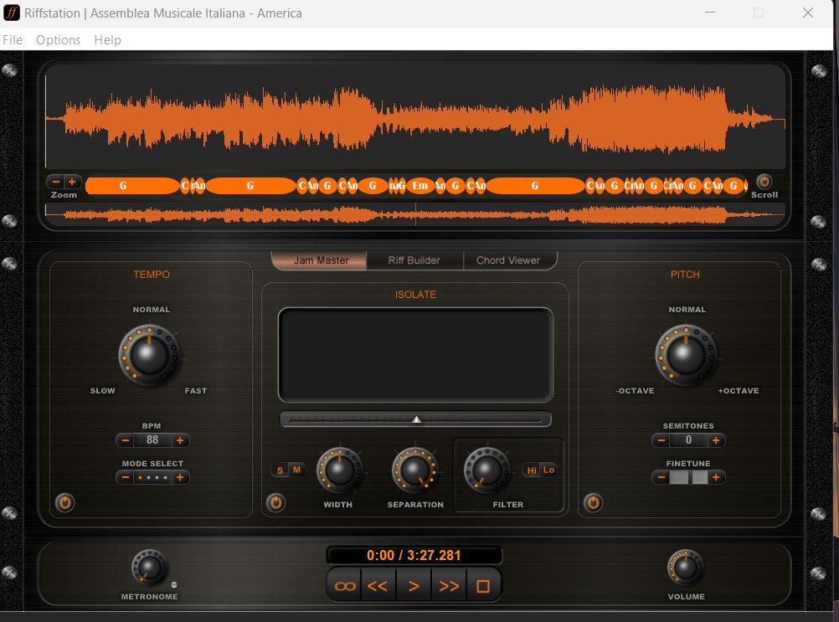Click the fast forward button

tap(449, 586)
